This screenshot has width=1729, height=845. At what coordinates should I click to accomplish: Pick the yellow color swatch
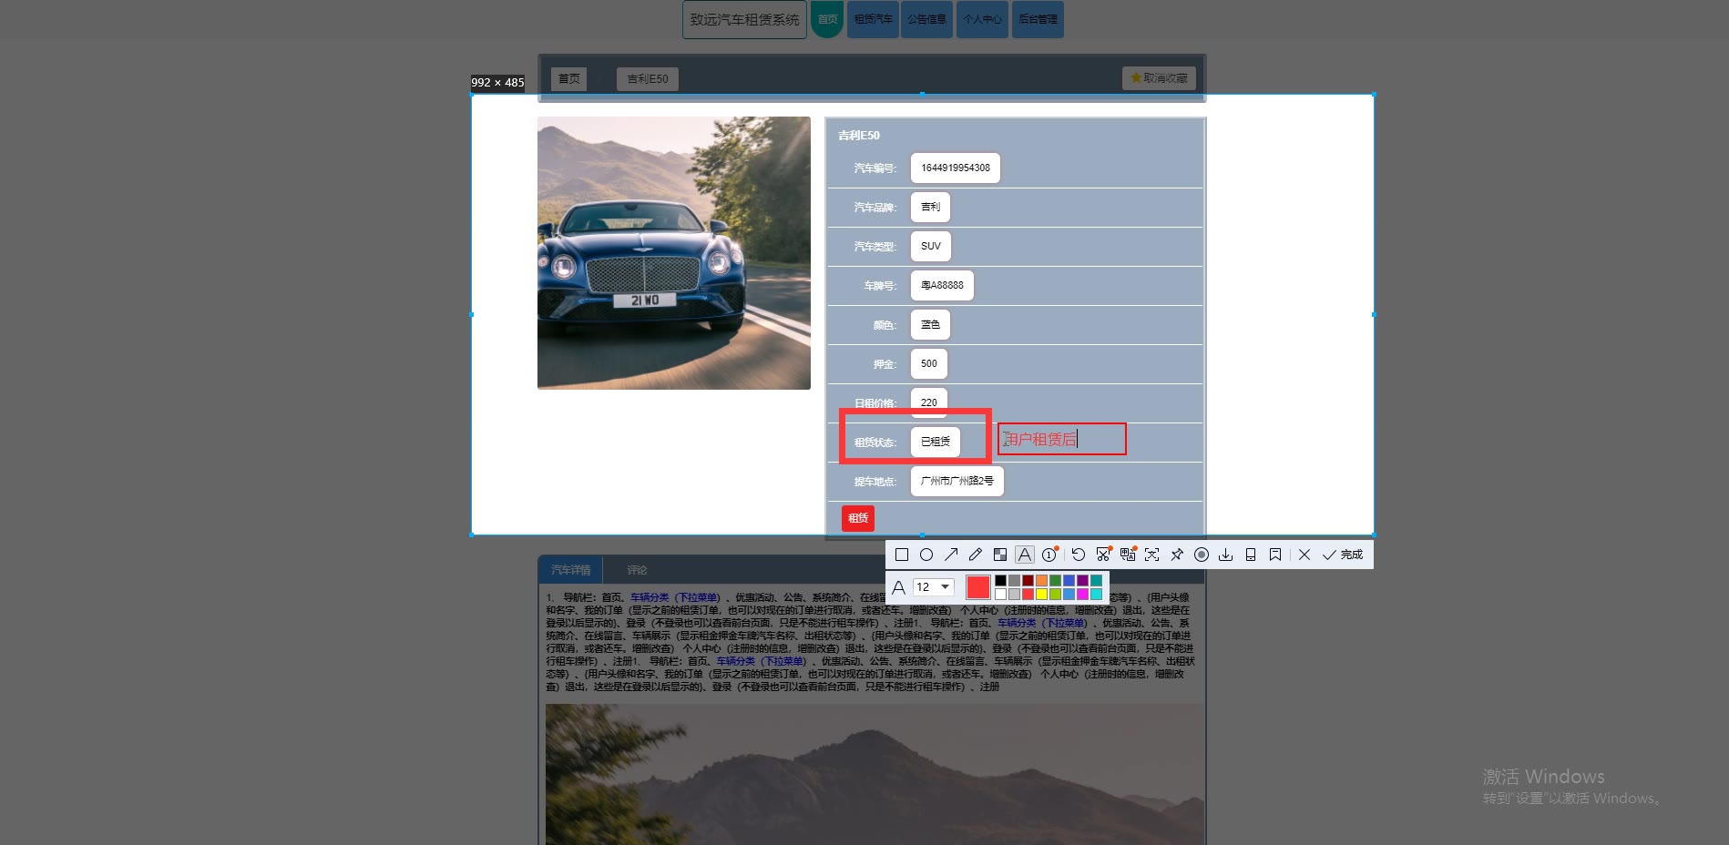pyautogui.click(x=1041, y=595)
